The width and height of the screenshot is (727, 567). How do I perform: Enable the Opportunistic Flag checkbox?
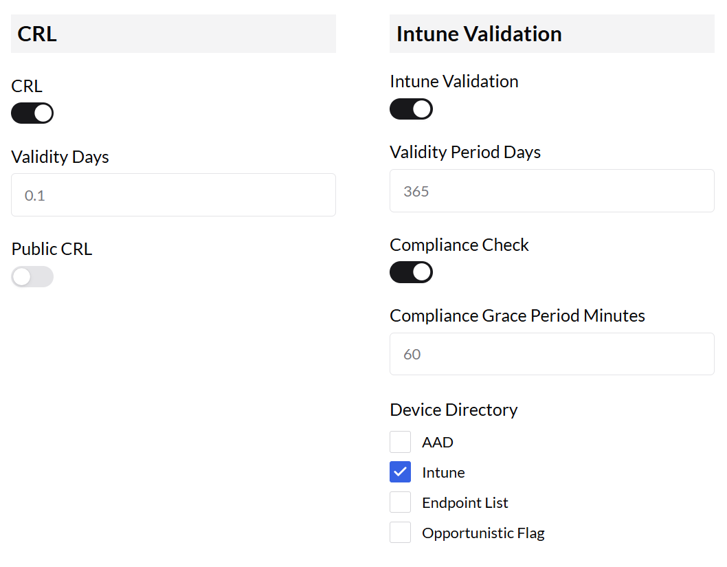coord(401,533)
